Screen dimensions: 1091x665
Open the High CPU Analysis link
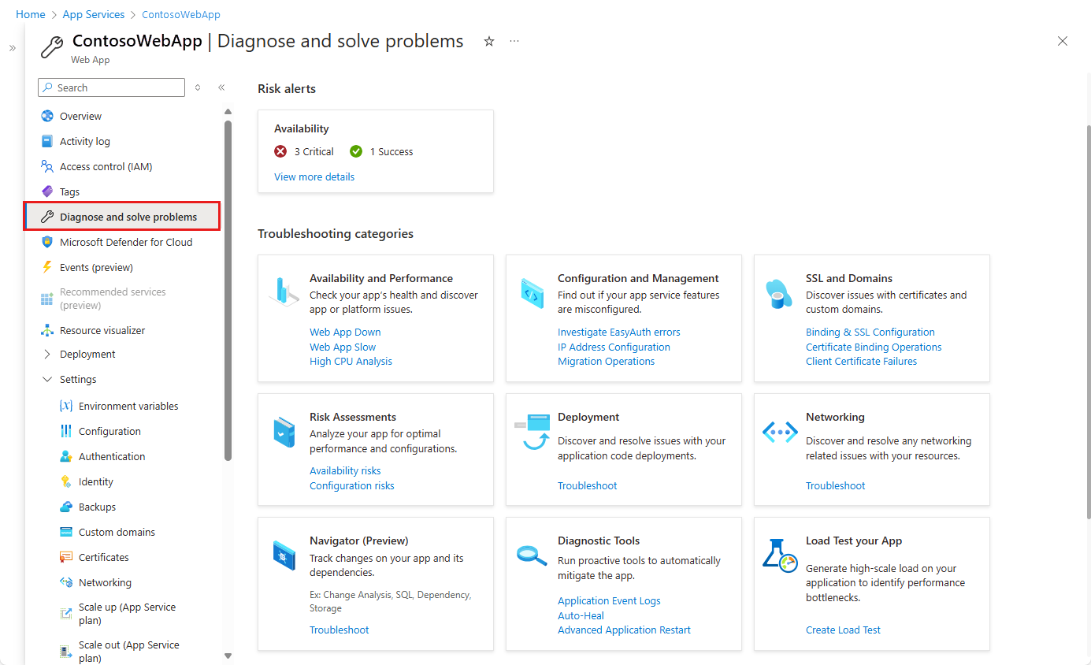tap(351, 361)
